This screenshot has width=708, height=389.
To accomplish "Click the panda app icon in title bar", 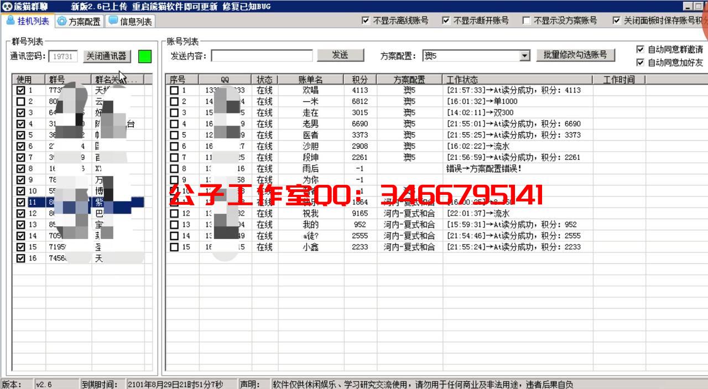I will (x=7, y=6).
